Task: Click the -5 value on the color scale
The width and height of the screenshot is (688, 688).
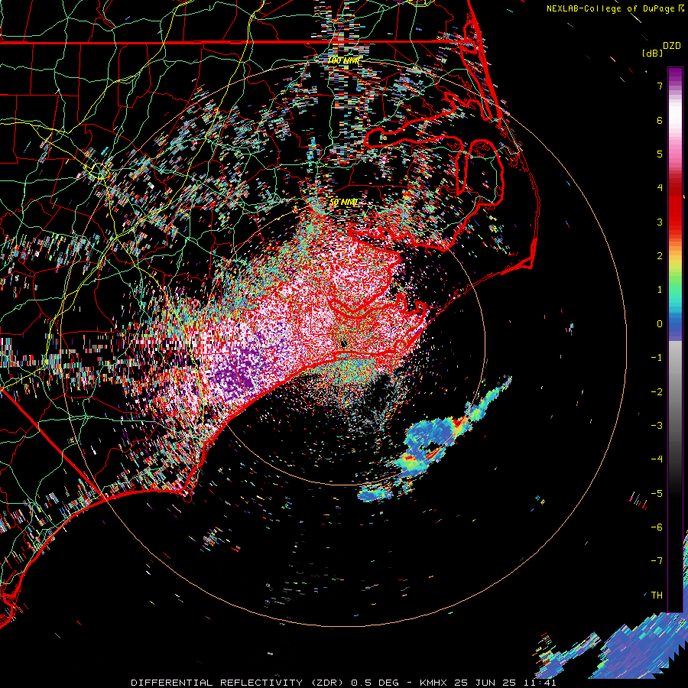Action: coord(657,493)
